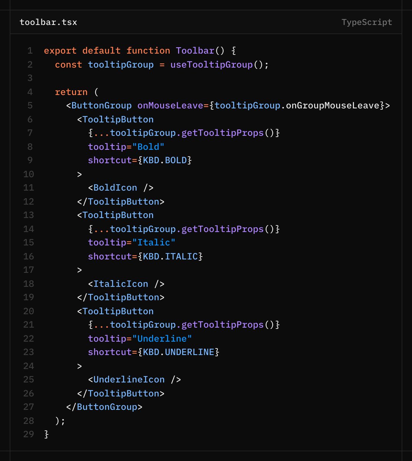Click 'KBD.UNDERLINE' shortcut value
The width and height of the screenshot is (412, 461).
point(179,352)
